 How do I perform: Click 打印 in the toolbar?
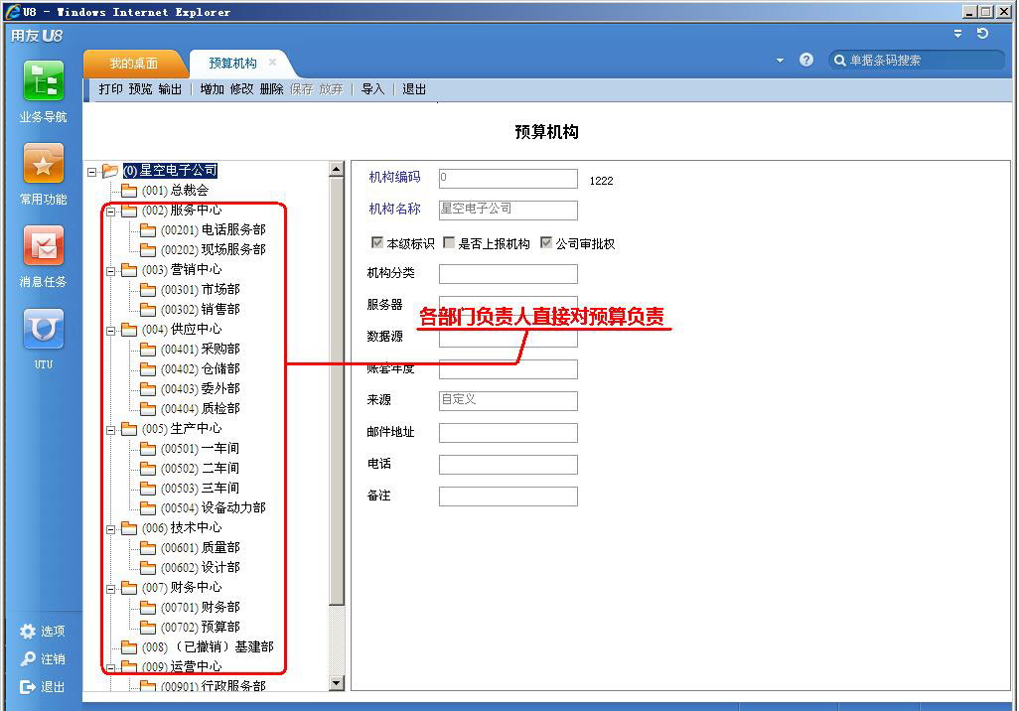coord(110,89)
